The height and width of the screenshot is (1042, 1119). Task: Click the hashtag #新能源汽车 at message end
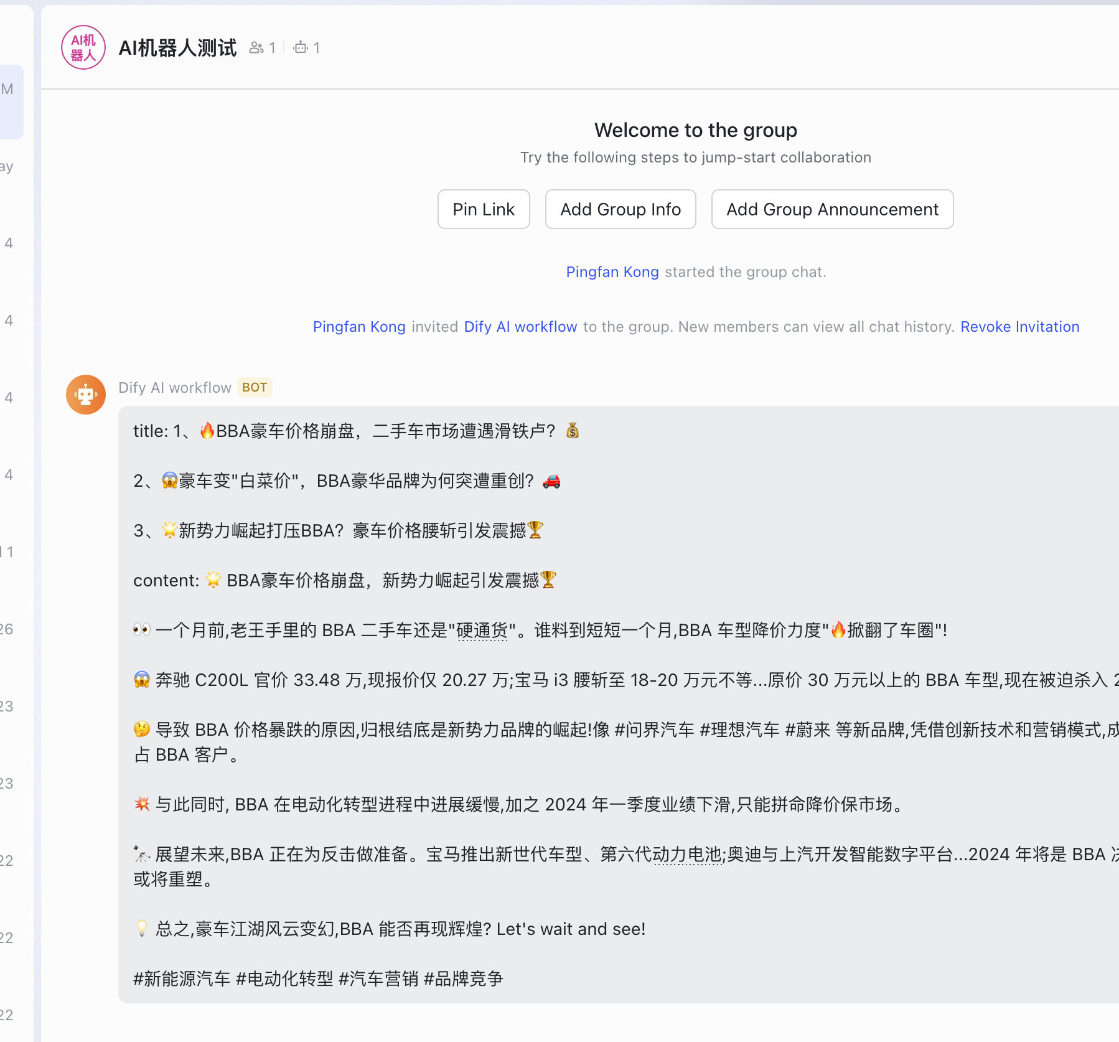182,979
